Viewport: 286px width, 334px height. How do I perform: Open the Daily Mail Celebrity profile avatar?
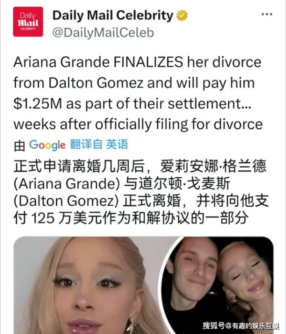point(28,22)
